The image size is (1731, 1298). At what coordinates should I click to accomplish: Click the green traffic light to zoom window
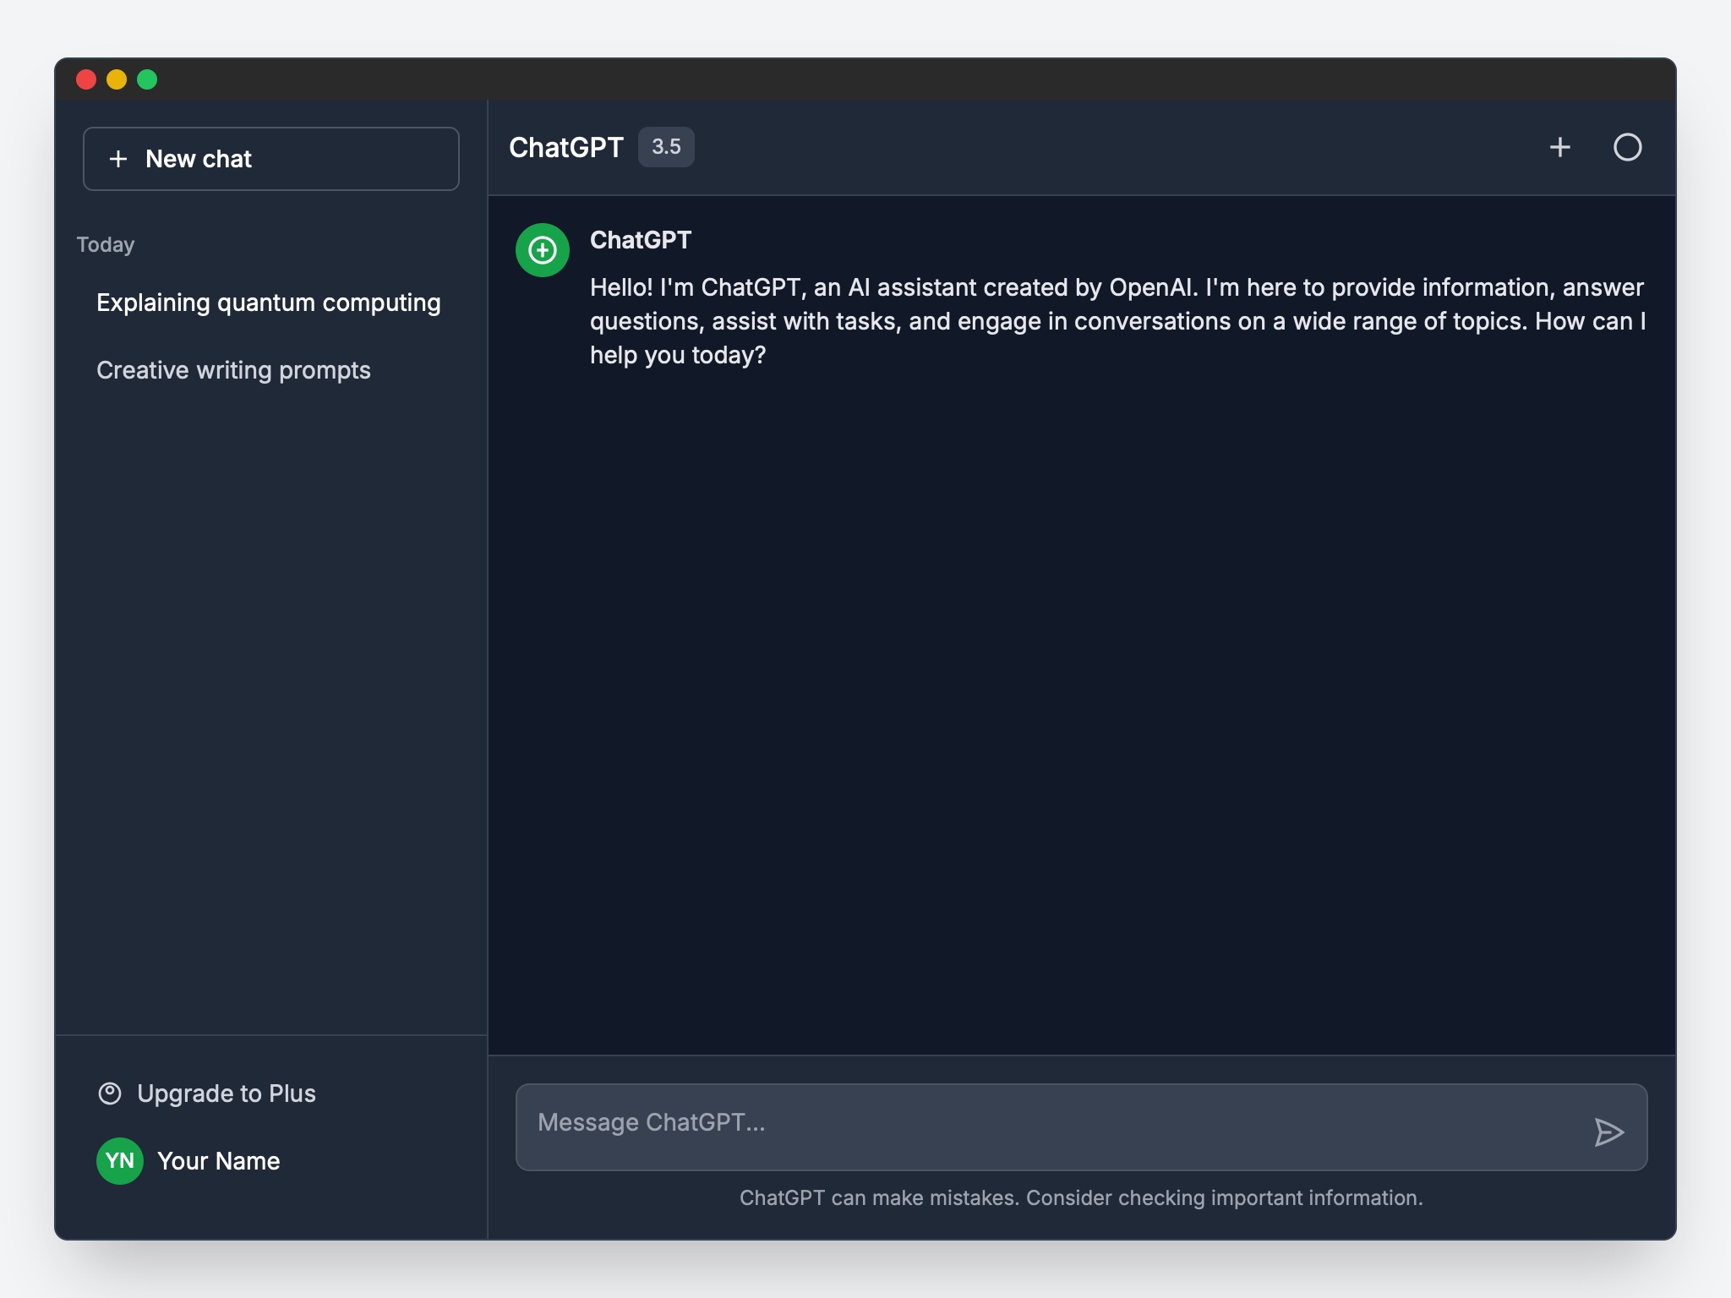click(x=146, y=79)
